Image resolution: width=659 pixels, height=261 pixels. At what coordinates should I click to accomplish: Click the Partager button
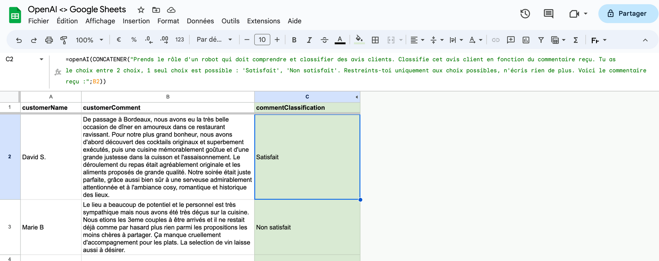pyautogui.click(x=627, y=13)
